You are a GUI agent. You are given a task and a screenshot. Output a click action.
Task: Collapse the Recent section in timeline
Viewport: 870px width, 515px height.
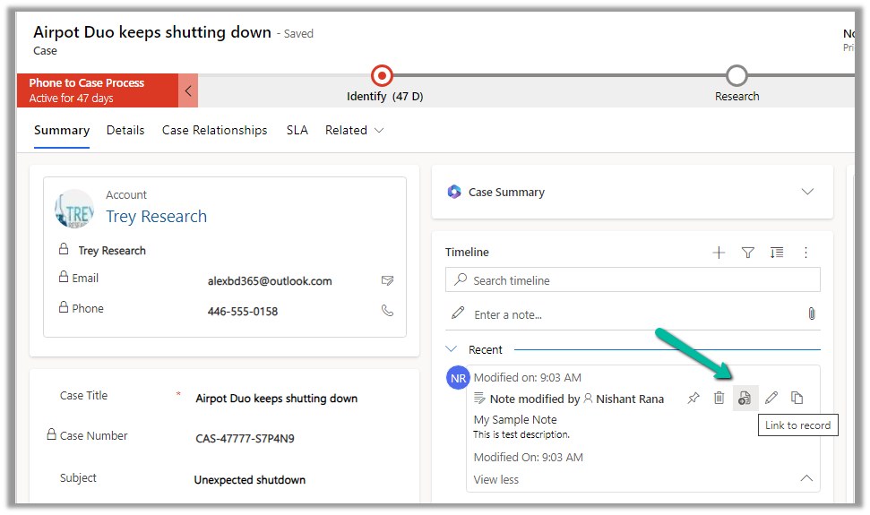click(x=452, y=349)
